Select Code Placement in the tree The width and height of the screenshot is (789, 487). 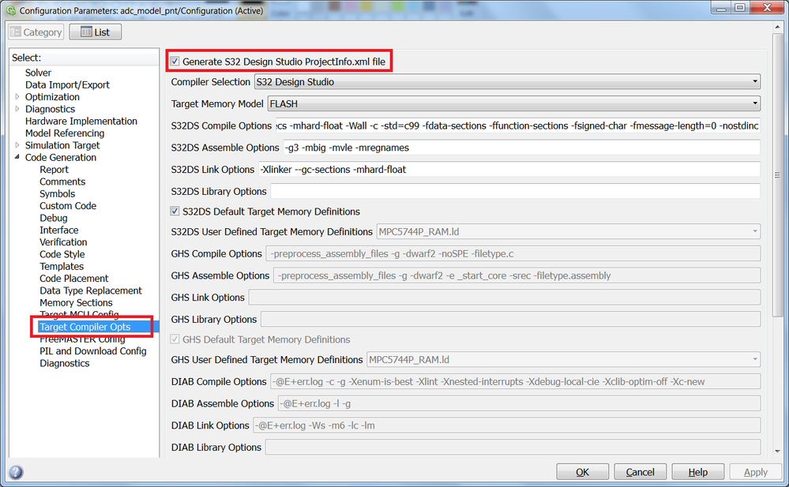[74, 278]
